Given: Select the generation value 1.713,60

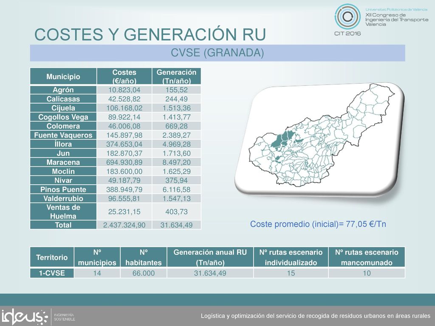Looking at the screenshot, I should (x=176, y=153).
